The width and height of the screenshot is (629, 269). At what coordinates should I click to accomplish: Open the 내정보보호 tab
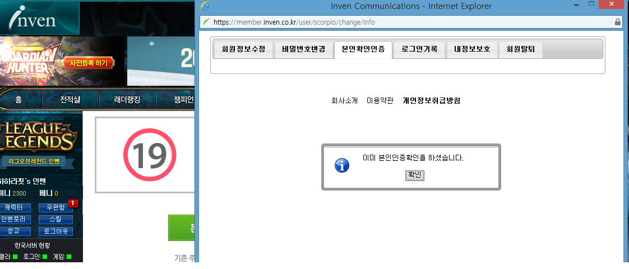click(472, 49)
